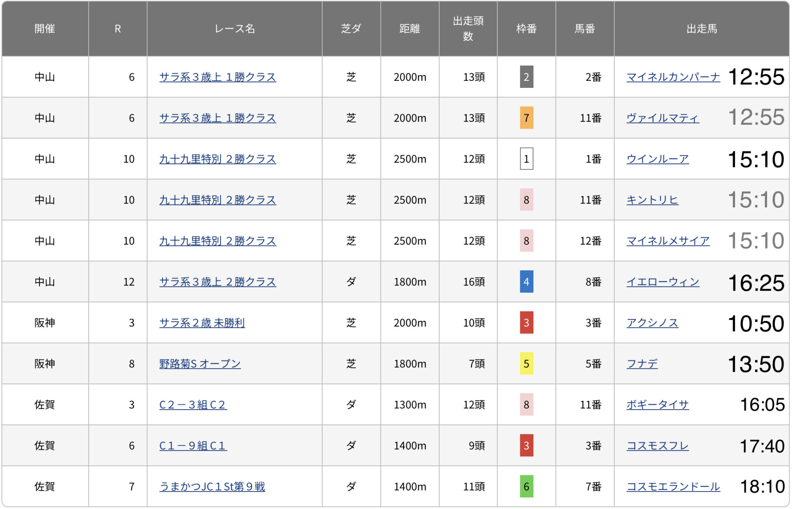This screenshot has height=509, width=792.
Task: Click race link C2-3組 C2
Action: (193, 405)
